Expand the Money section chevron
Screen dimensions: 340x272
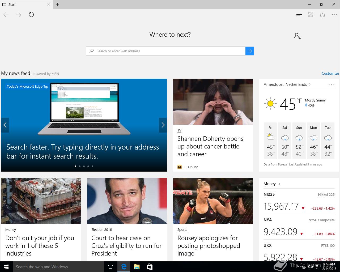point(279,184)
